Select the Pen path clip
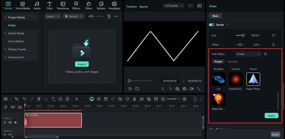285x139 pixels. [53, 120]
